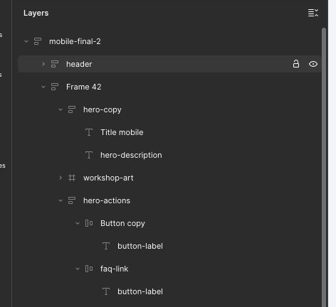
Task: Click the text icon next to Title mobile
Action: click(x=89, y=132)
